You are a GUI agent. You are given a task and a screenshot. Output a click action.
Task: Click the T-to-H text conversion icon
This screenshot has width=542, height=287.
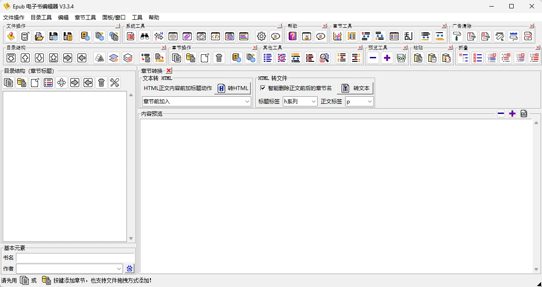click(x=159, y=36)
